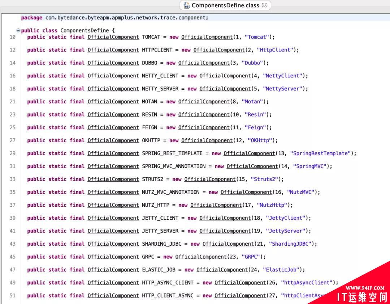Click the class file icon on the tab
This screenshot has height=304, width=390.
click(187, 5)
